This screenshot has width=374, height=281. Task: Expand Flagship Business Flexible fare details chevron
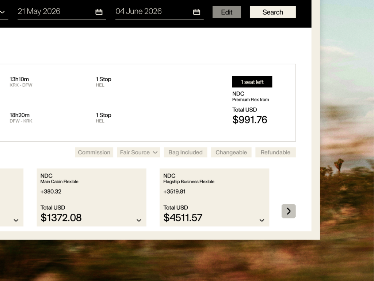[x=262, y=220]
